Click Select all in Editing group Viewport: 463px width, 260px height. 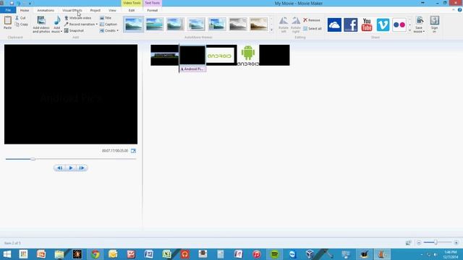tap(312, 29)
